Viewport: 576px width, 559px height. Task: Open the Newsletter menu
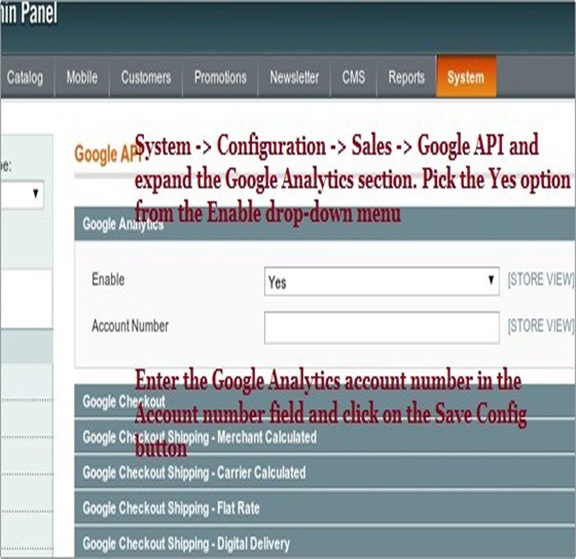295,77
